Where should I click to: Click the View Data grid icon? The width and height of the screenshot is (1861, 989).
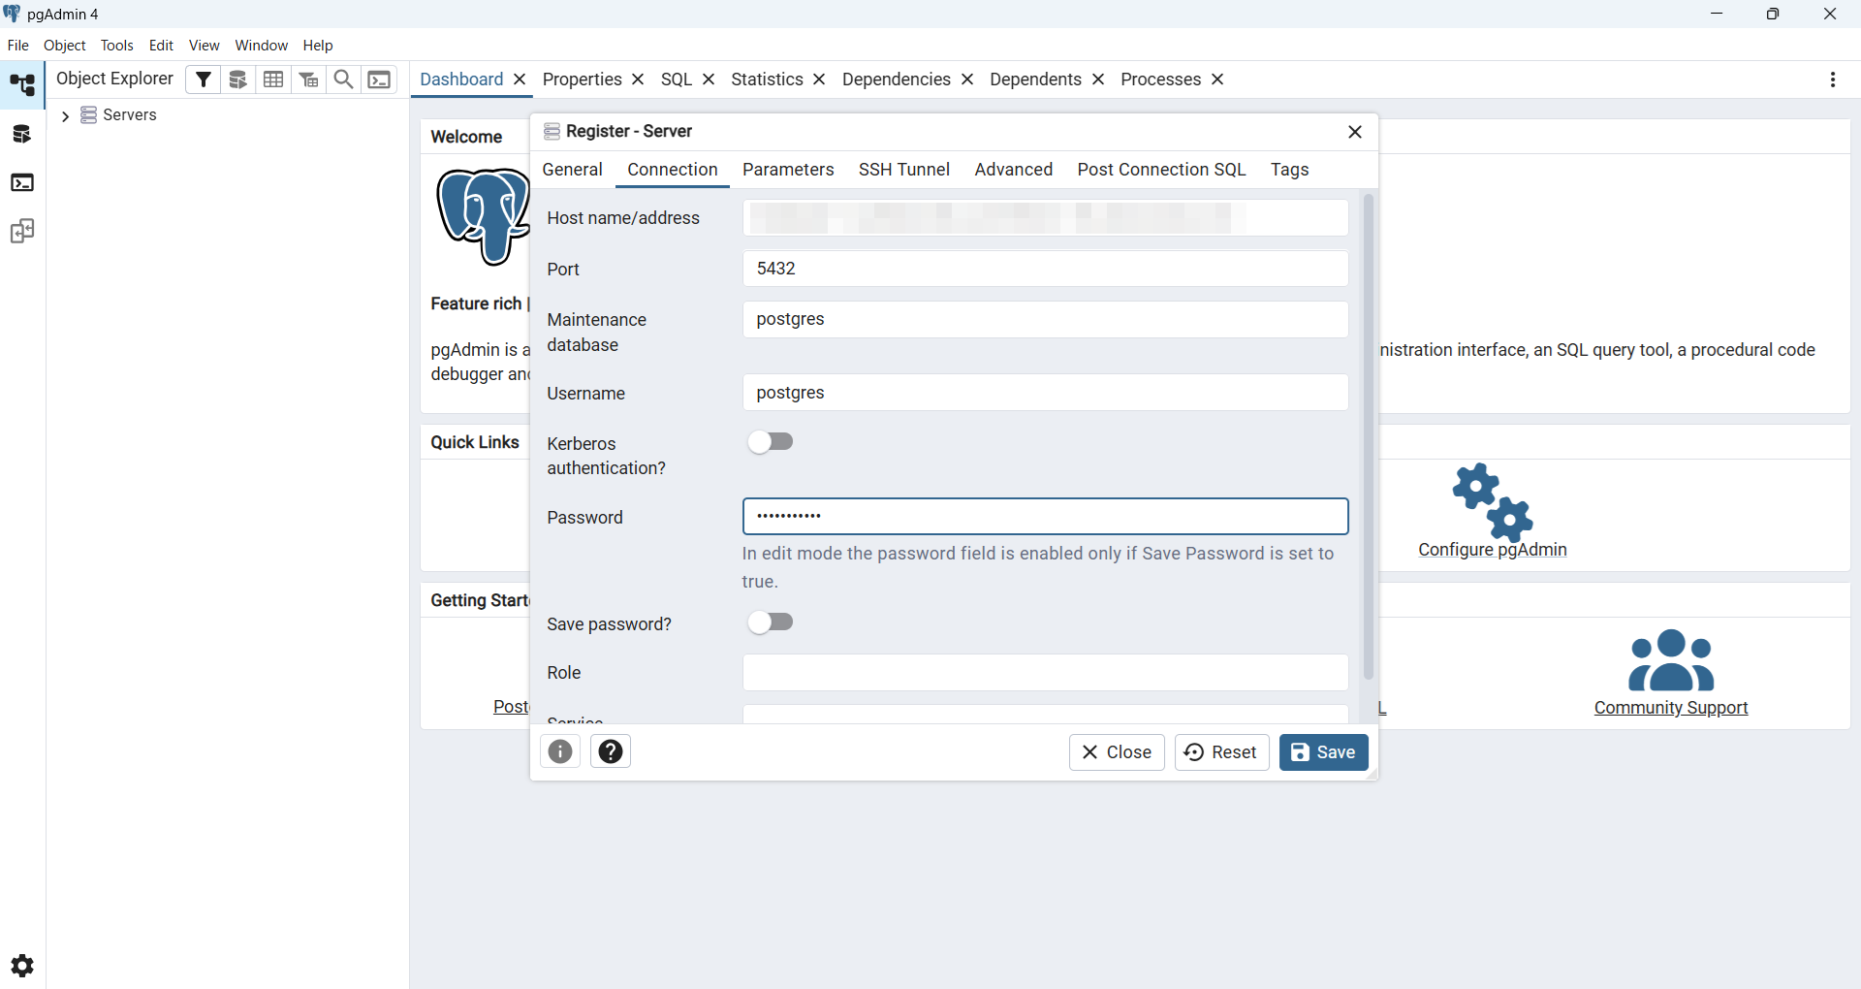click(x=274, y=80)
